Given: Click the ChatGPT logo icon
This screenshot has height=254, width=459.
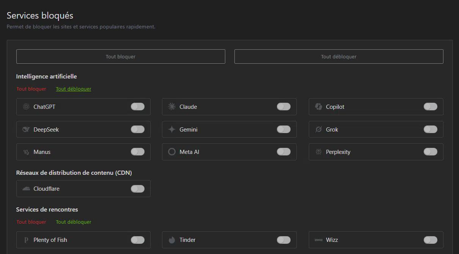Looking at the screenshot, I should pos(26,107).
